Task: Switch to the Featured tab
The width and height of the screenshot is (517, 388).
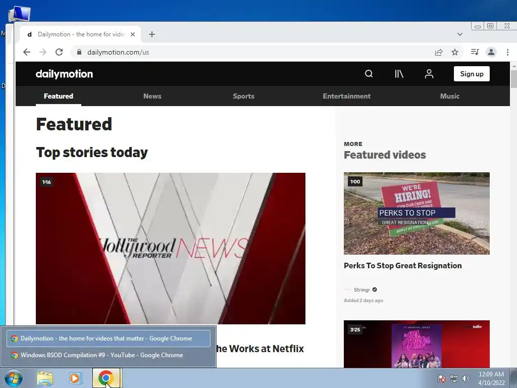Action: (x=59, y=96)
